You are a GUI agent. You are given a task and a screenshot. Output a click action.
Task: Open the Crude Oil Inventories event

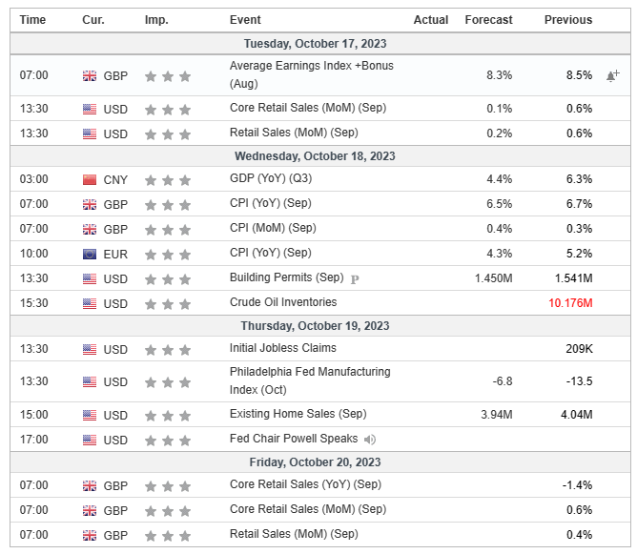pos(283,302)
